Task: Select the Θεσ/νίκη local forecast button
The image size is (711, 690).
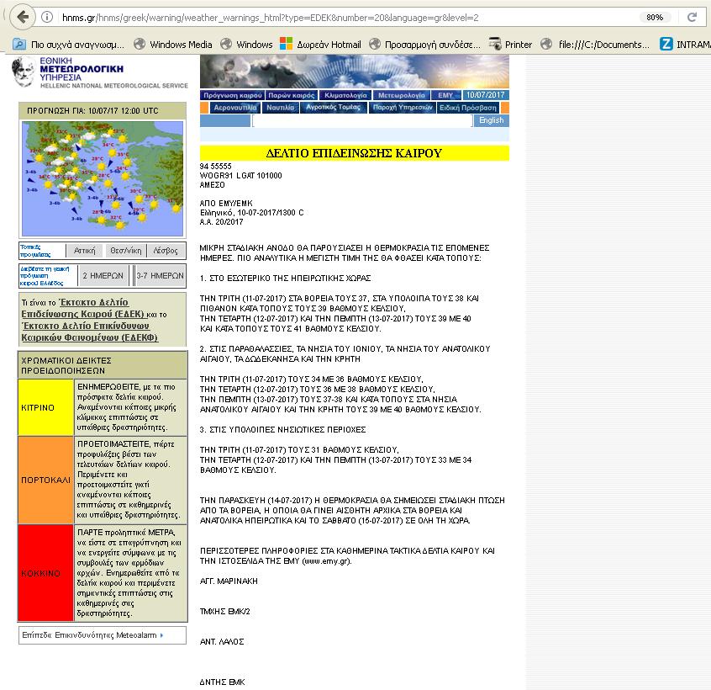Action: 125,251
